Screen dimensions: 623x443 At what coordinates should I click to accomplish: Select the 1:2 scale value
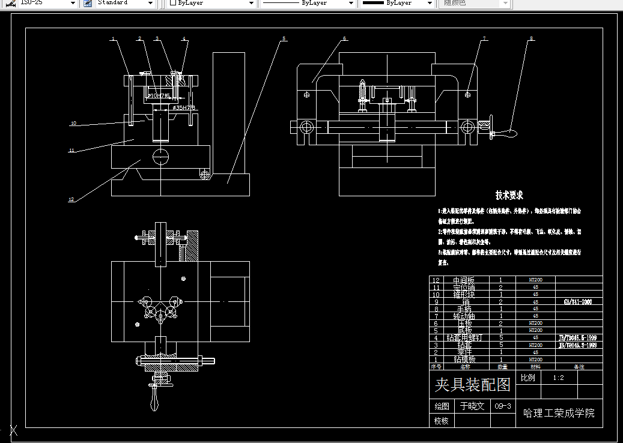click(558, 378)
